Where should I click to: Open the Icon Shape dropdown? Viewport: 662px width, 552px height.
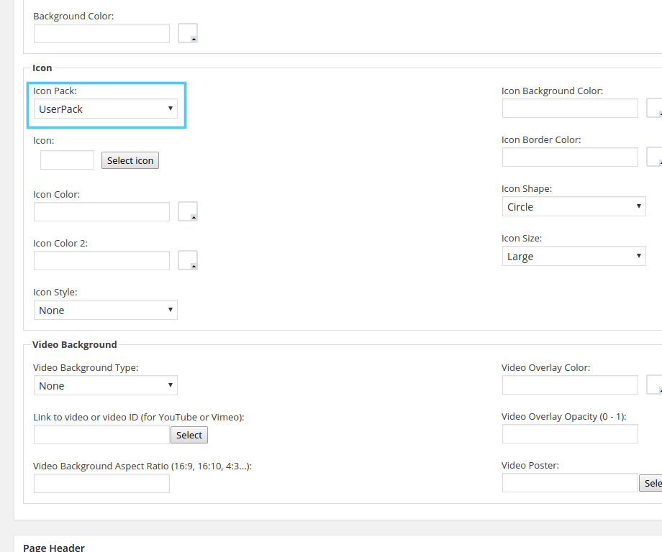[573, 206]
